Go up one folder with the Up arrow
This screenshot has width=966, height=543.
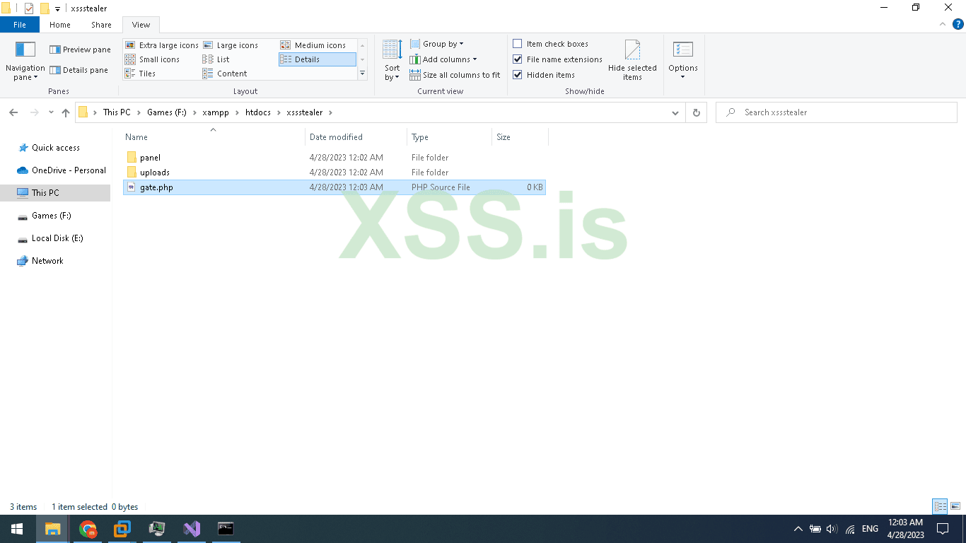66,112
